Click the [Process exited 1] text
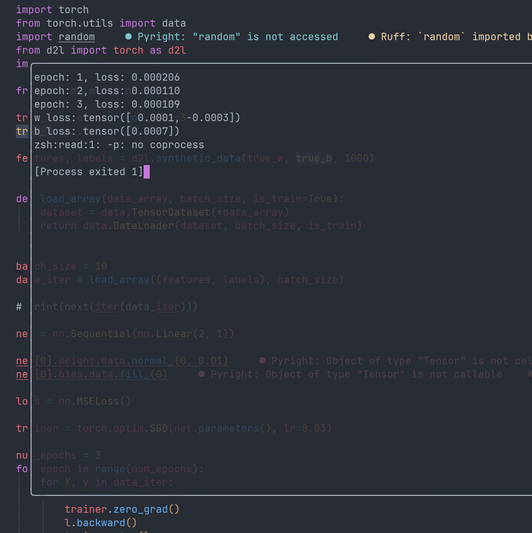 89,172
